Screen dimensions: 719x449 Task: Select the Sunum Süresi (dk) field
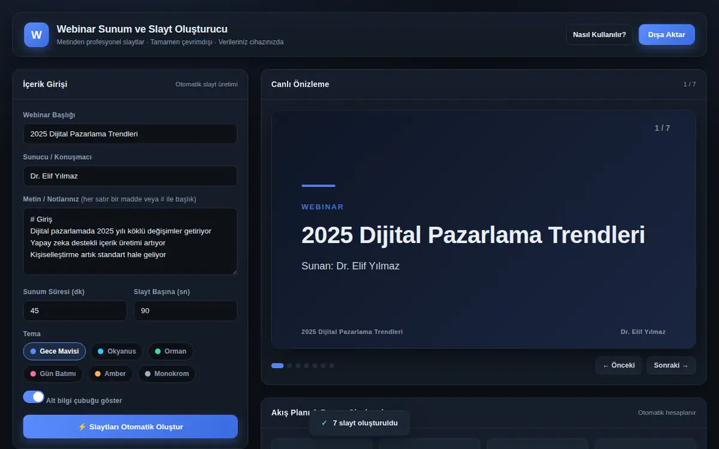pyautogui.click(x=75, y=311)
